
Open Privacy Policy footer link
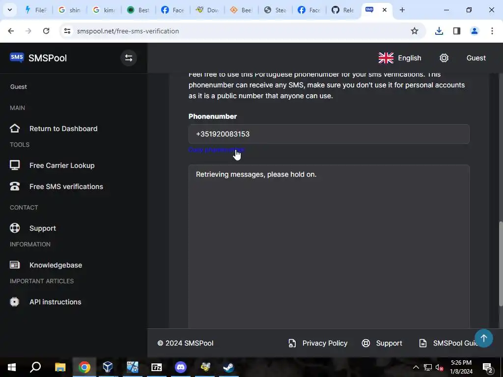(x=325, y=343)
